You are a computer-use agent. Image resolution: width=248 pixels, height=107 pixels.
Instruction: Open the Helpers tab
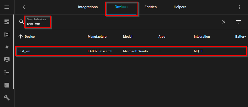(180, 7)
